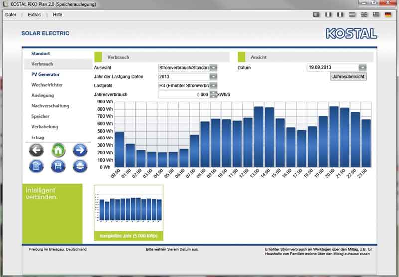399x277 pixels.
Task: Select the Greek striped flag icon
Action: click(x=376, y=15)
